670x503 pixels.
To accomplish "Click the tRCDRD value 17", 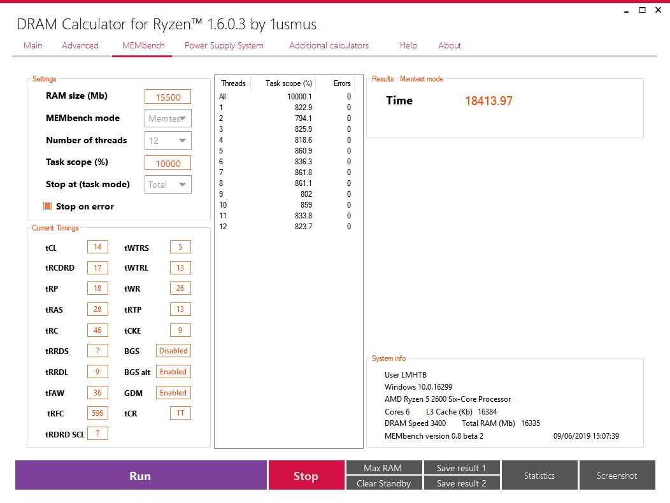I will [x=97, y=268].
